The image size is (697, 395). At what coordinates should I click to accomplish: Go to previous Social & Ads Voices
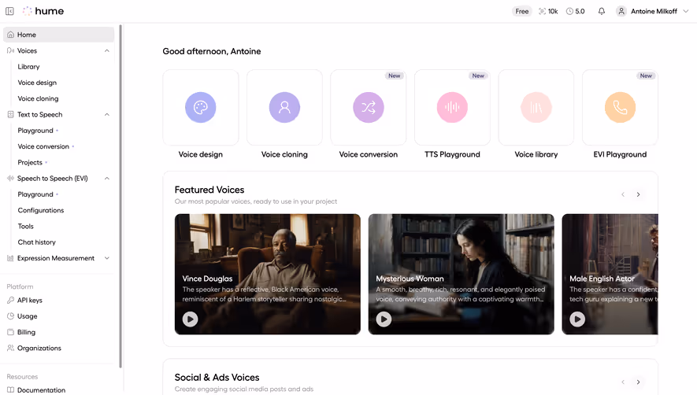[x=623, y=382]
